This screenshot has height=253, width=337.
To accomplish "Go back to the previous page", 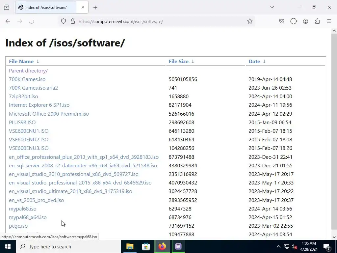I will point(8,21).
